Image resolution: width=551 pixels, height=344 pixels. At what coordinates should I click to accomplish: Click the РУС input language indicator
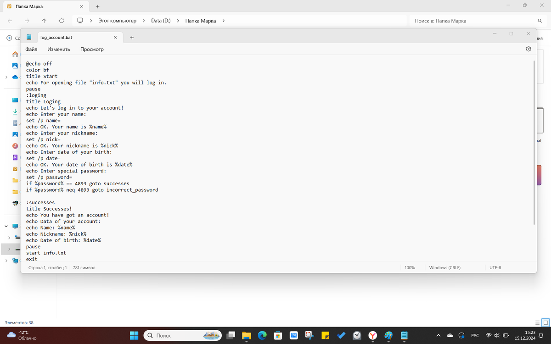[475, 336]
